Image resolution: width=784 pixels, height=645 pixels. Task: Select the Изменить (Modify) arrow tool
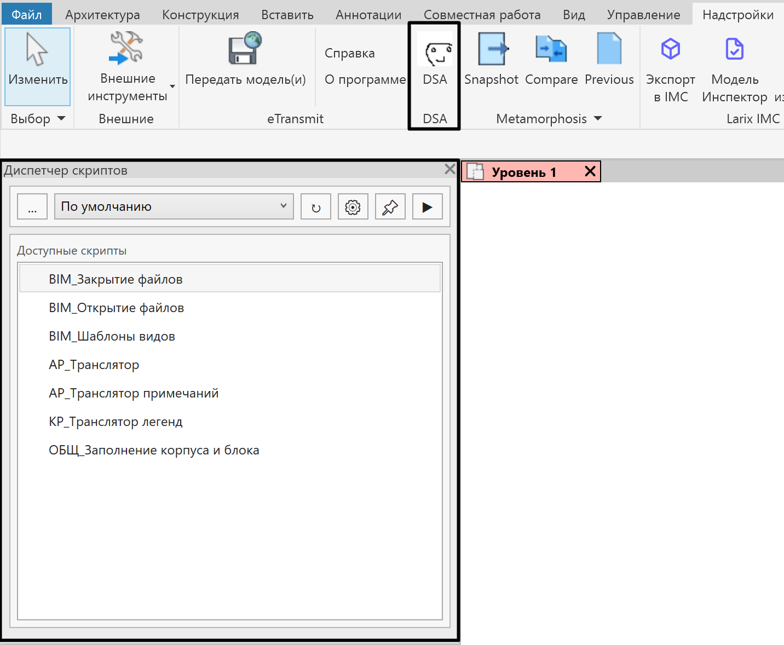[x=37, y=66]
